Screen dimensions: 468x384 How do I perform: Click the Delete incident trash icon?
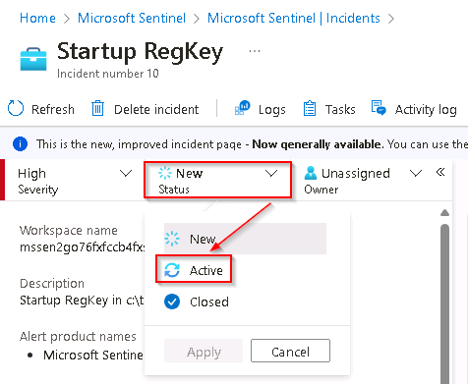coord(97,108)
